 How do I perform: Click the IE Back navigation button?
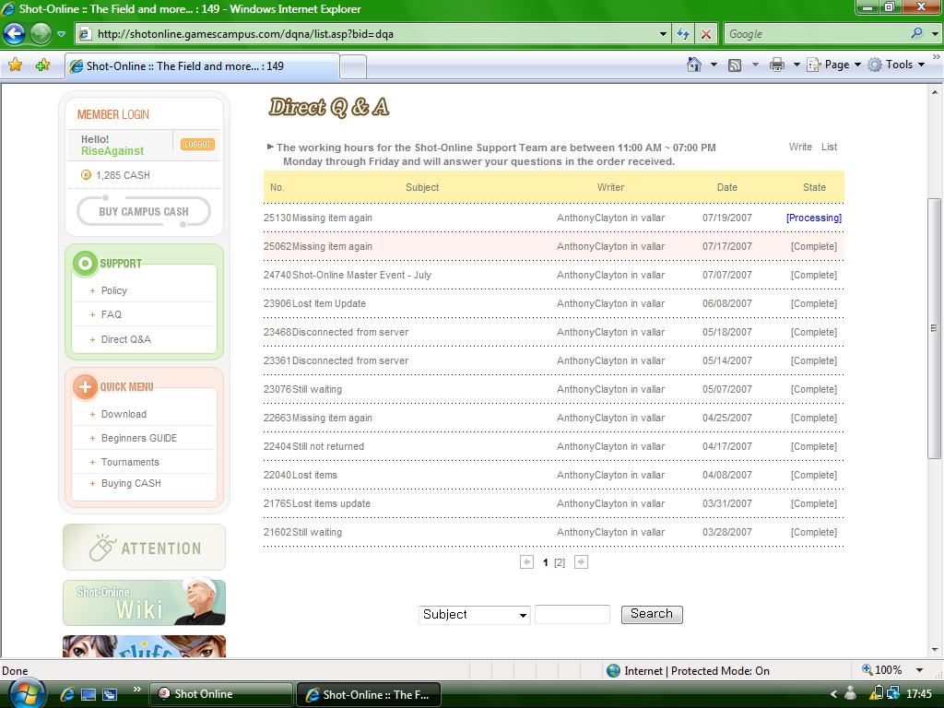[x=14, y=34]
